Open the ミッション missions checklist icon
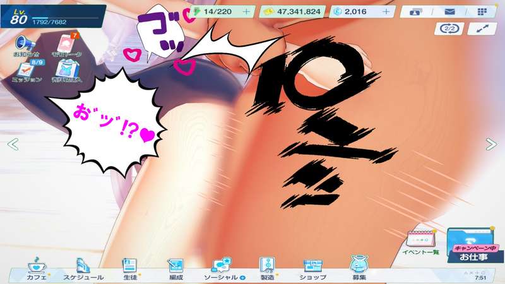The height and width of the screenshot is (284, 505). tap(27, 70)
